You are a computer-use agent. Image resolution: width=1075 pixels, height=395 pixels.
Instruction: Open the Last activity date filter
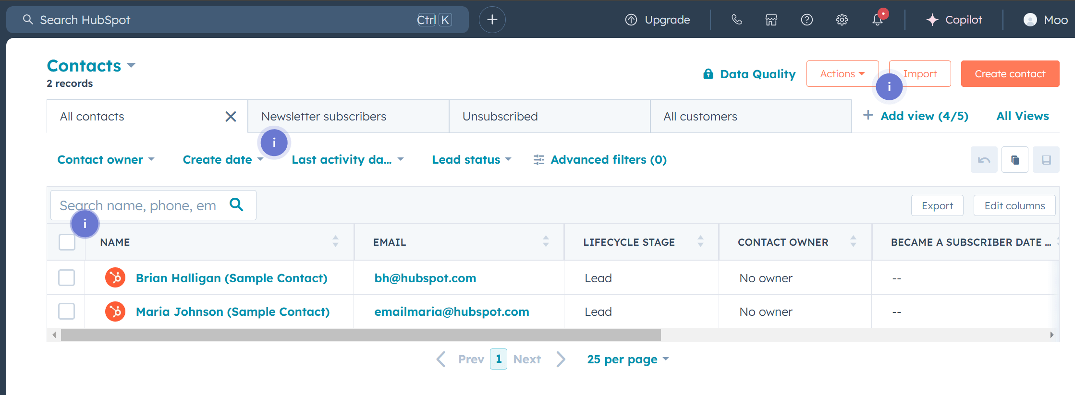click(x=348, y=160)
